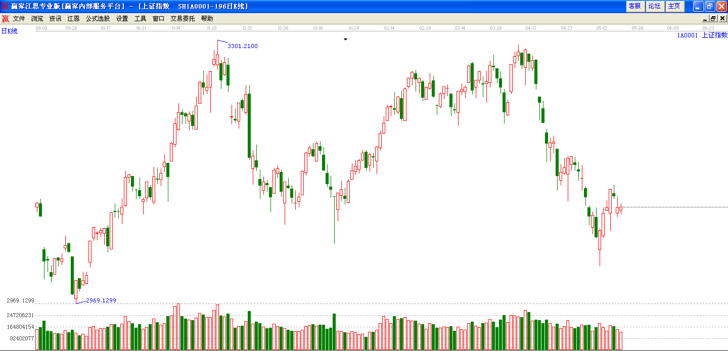Open the 江恩 menu
Screen dimensions: 728x351
73,19
